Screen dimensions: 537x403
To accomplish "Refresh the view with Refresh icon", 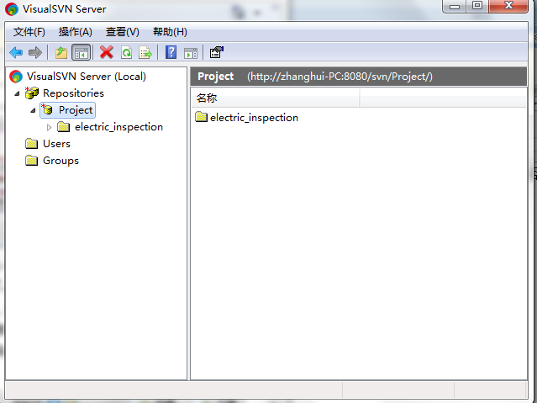I will coord(126,52).
